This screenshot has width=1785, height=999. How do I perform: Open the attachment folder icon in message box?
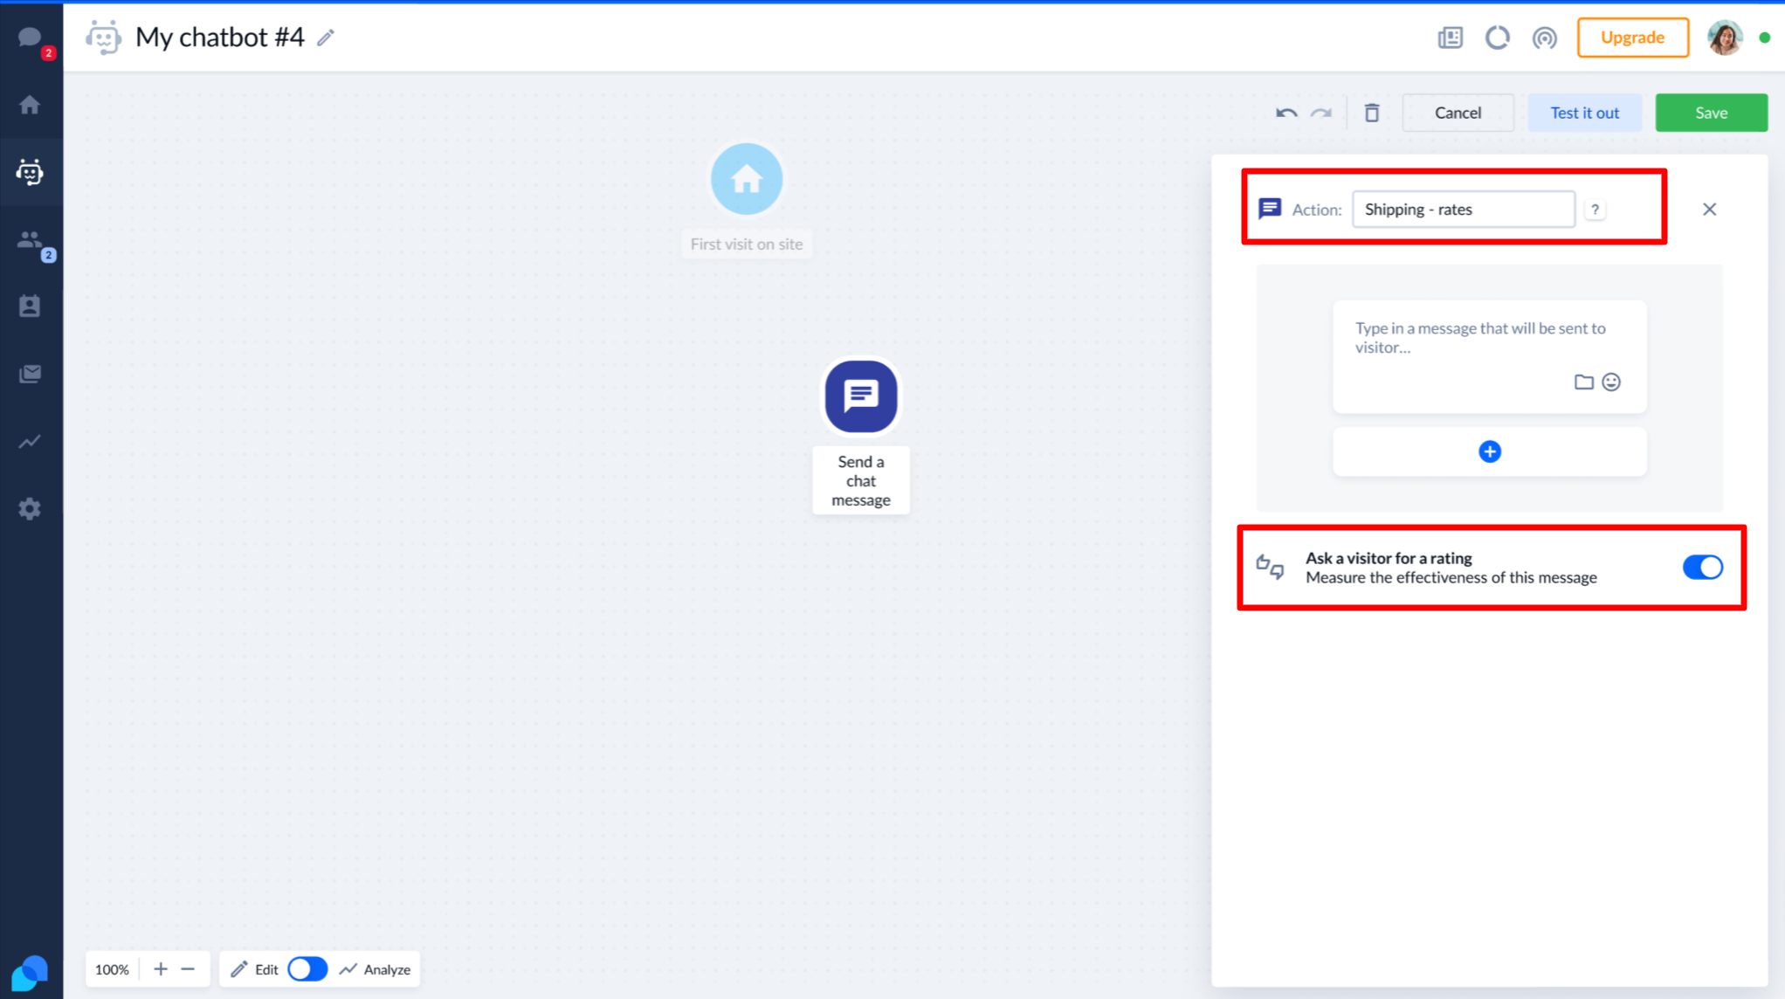click(1583, 382)
